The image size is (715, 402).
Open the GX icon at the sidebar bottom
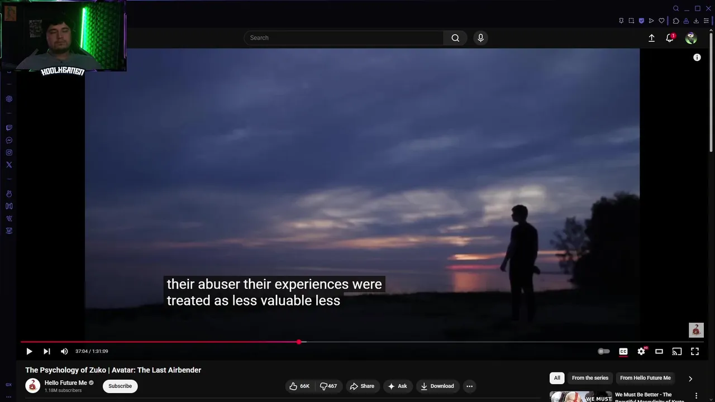(x=8, y=384)
